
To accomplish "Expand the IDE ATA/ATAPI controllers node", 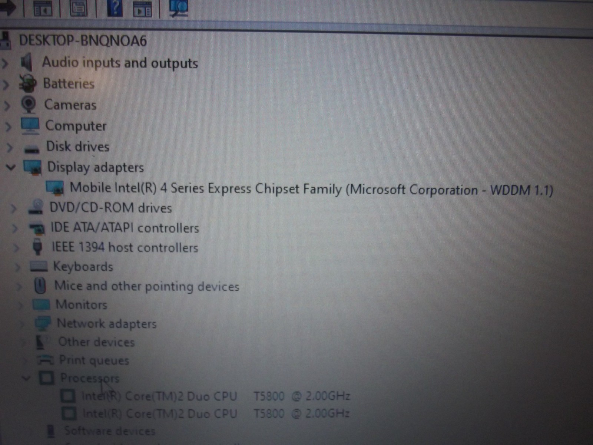I will pos(15,228).
